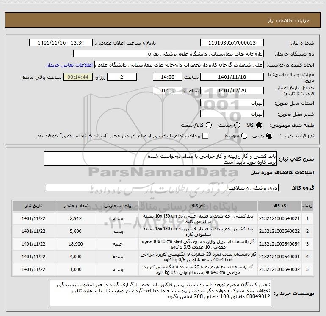
Task: Click the جزئیات اطلاعات نیاز header title
Action: click(289, 20)
